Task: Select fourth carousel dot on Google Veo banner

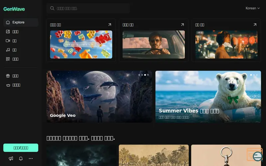Action: 148,75
